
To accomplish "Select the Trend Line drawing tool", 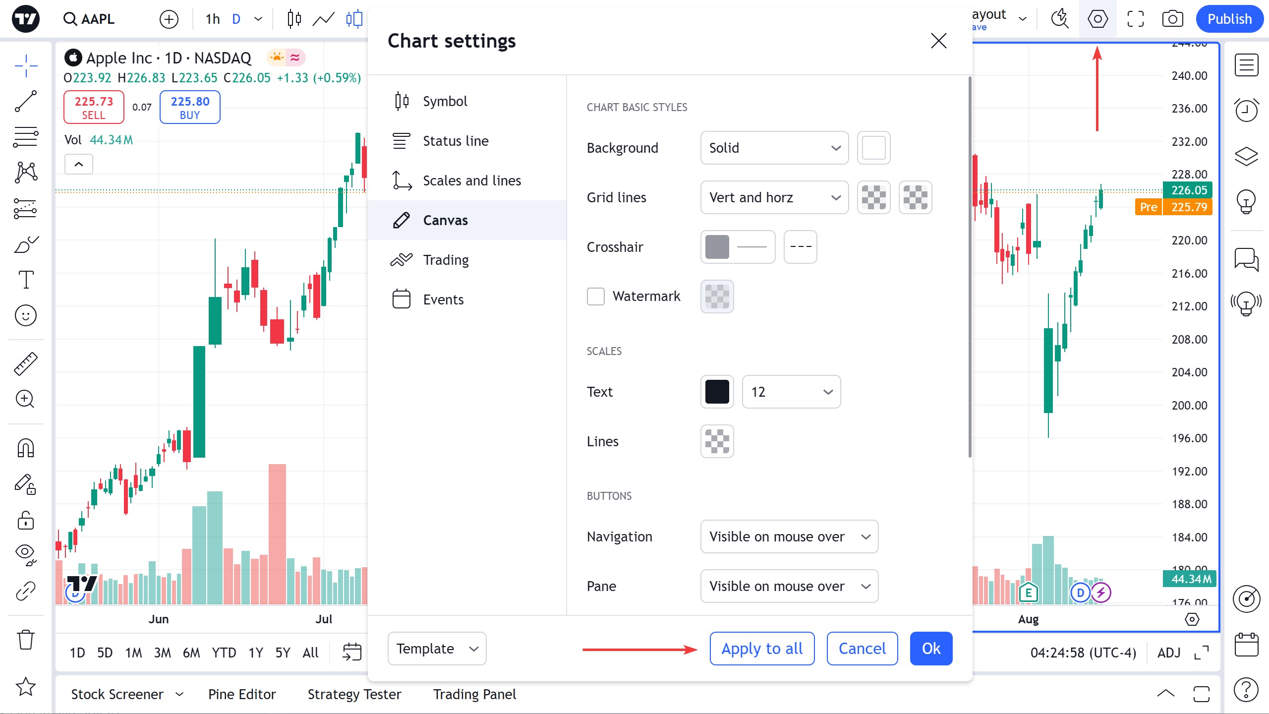I will point(26,101).
